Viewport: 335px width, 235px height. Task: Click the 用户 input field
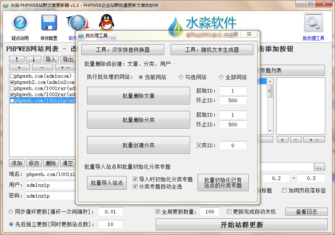(51, 185)
